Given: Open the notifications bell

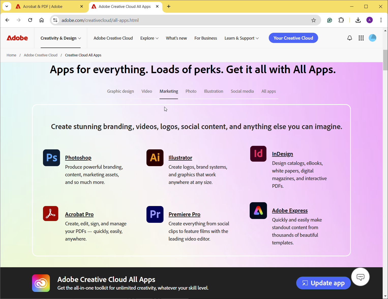Looking at the screenshot, I should [x=350, y=38].
